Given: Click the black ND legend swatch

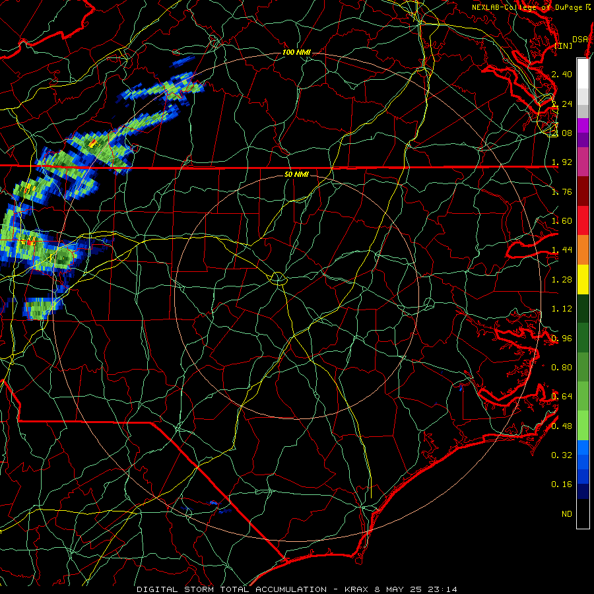Looking at the screenshot, I should point(583,513).
